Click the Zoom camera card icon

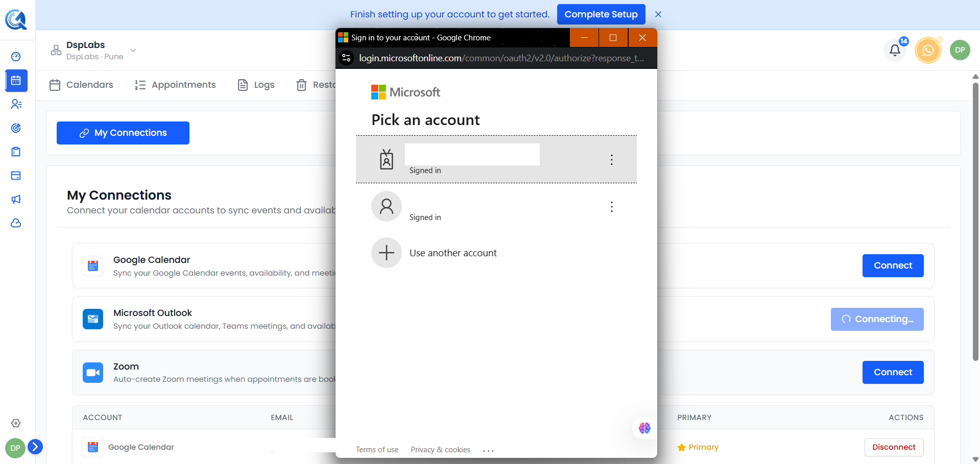click(x=93, y=373)
